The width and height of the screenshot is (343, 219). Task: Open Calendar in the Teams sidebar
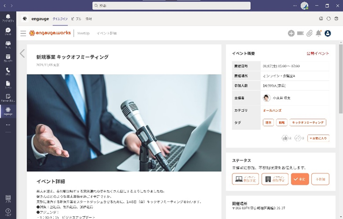8,58
